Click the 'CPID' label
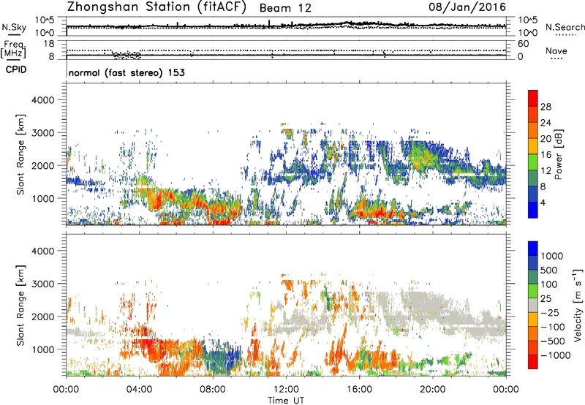This screenshot has width=585, height=405. pyautogui.click(x=16, y=69)
